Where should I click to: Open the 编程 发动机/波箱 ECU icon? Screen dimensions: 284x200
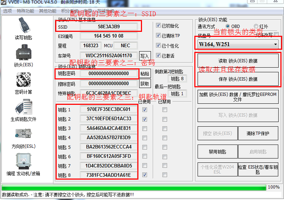(23, 161)
